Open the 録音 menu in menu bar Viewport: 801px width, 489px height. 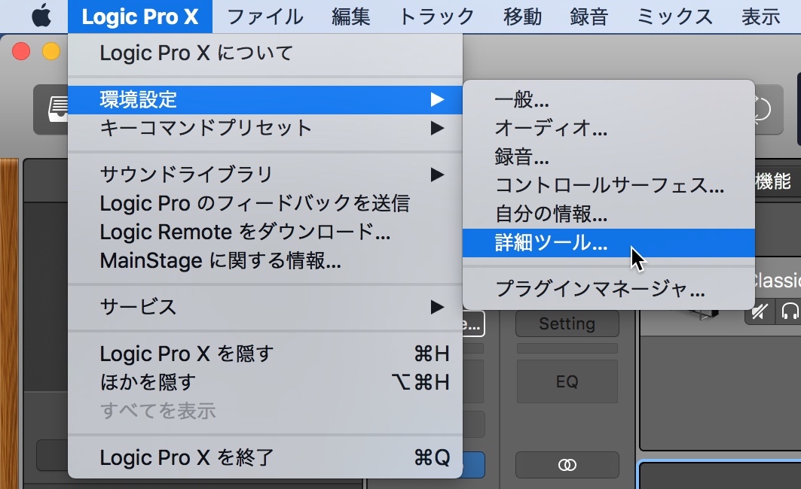589,17
